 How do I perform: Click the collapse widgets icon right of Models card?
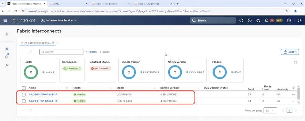[x=295, y=62]
